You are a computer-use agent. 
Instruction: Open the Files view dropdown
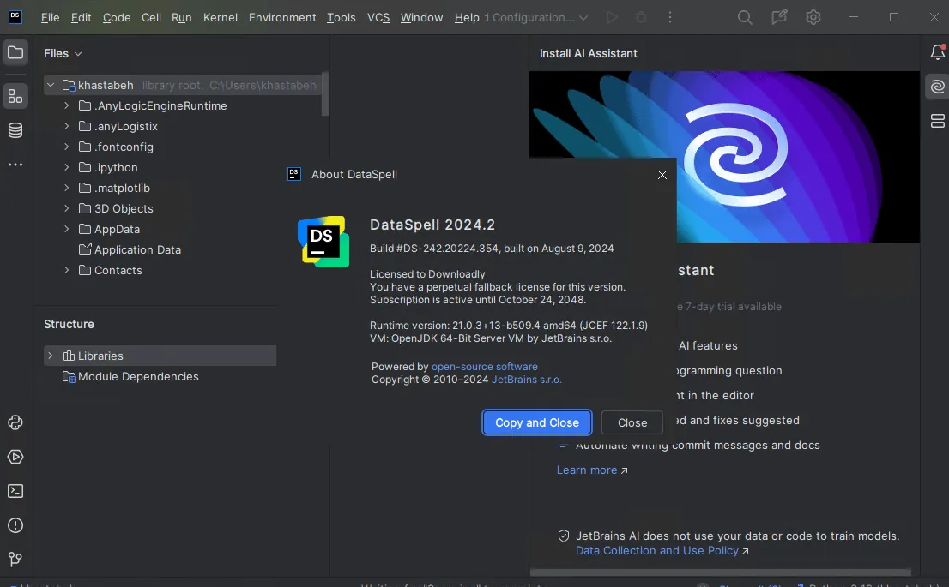(x=63, y=53)
